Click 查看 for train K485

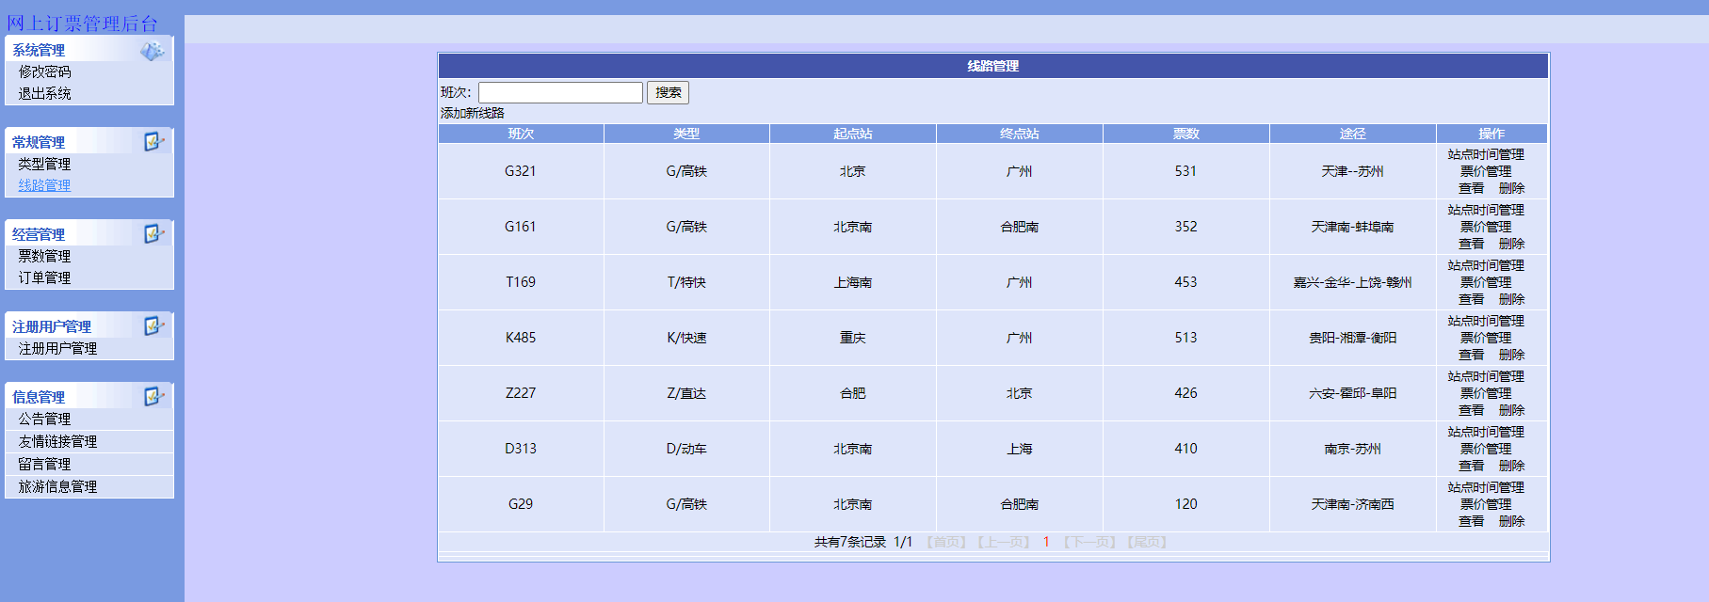pyautogui.click(x=1472, y=355)
